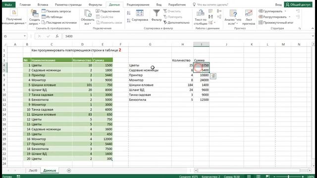This screenshot has width=317, height=178.
Task: Click the Relationships icon in data tools
Action: pyautogui.click(x=219, y=17)
